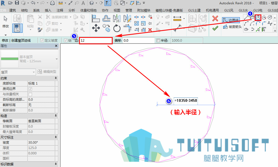Screen dimensions: 278x167
Task: Click the red X cancel edit mode button
Action: pos(215,18)
